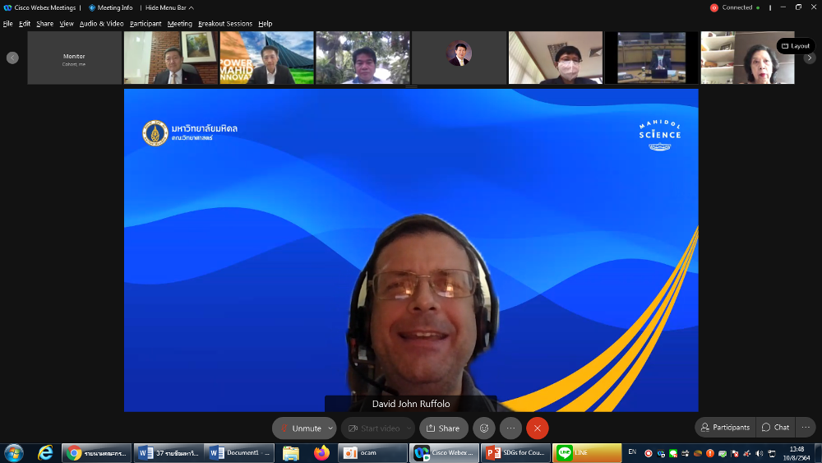
Task: Open panel options ellipsis next to Chat
Action: coord(806,427)
